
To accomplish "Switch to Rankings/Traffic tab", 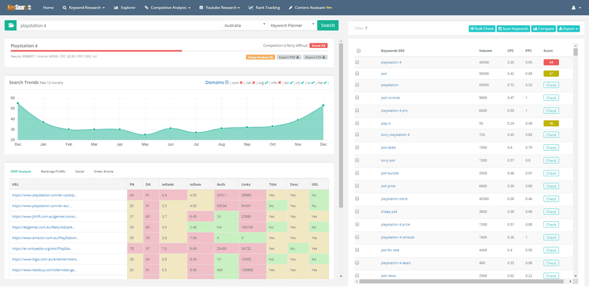I will pos(53,171).
